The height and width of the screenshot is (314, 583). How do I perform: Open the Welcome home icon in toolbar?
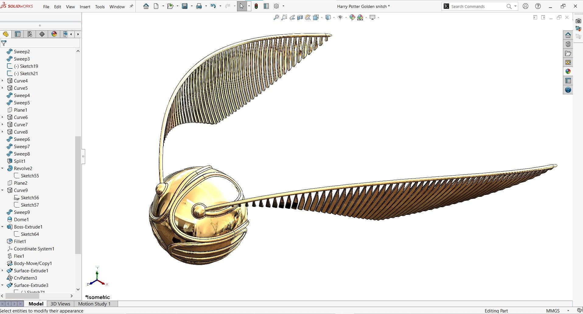tap(146, 6)
